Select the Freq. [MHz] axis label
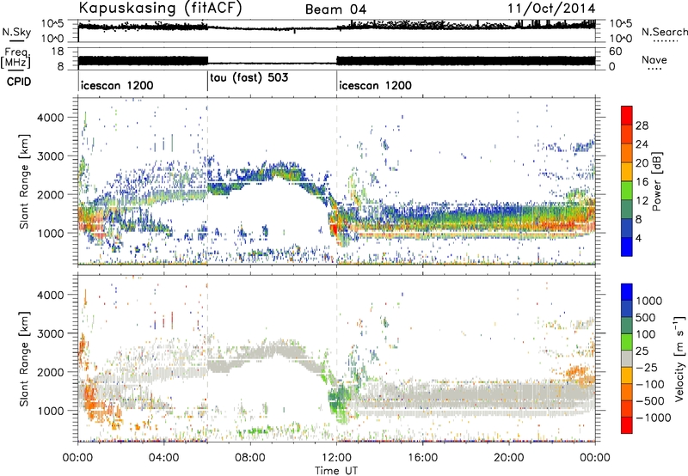 [x=15, y=58]
